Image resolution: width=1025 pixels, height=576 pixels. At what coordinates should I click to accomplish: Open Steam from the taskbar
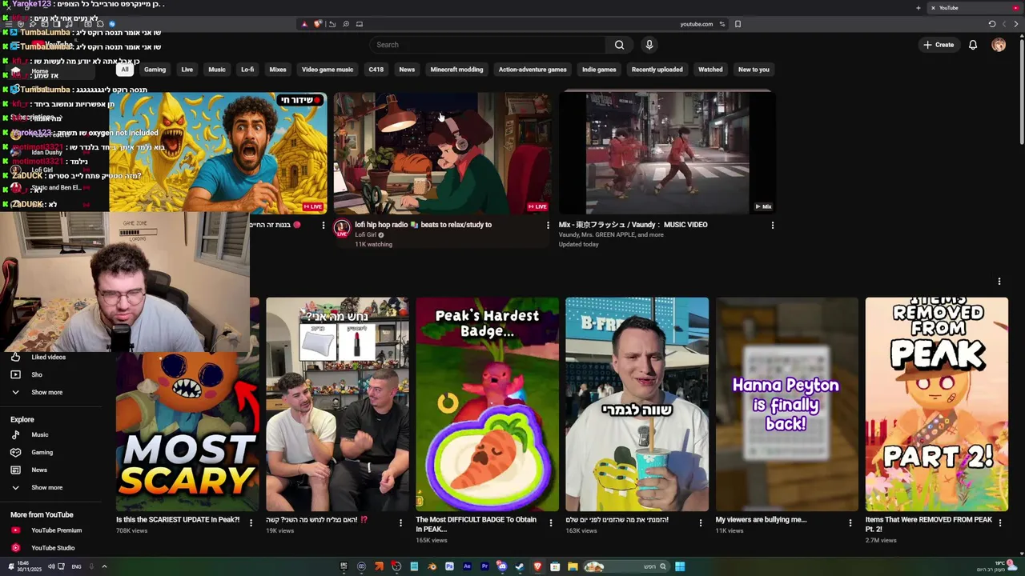click(x=520, y=566)
